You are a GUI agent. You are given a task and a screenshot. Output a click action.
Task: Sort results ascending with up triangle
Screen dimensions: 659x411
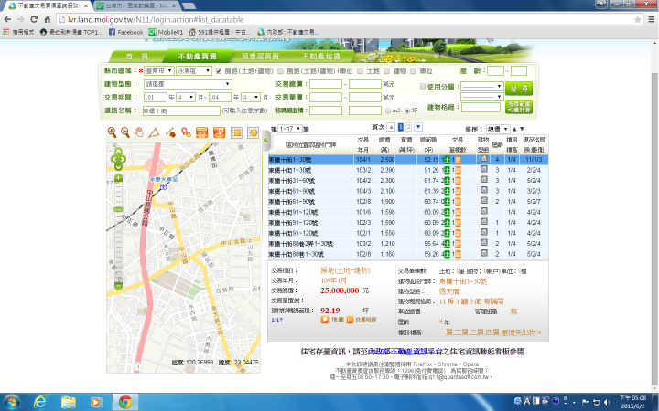[514, 129]
